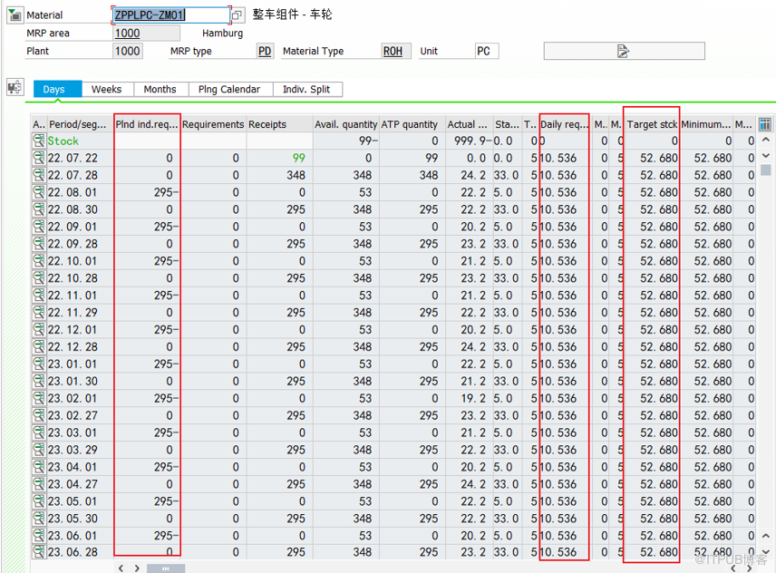Open the table column settings icon
Screen dimensions: 776x573
pos(765,124)
